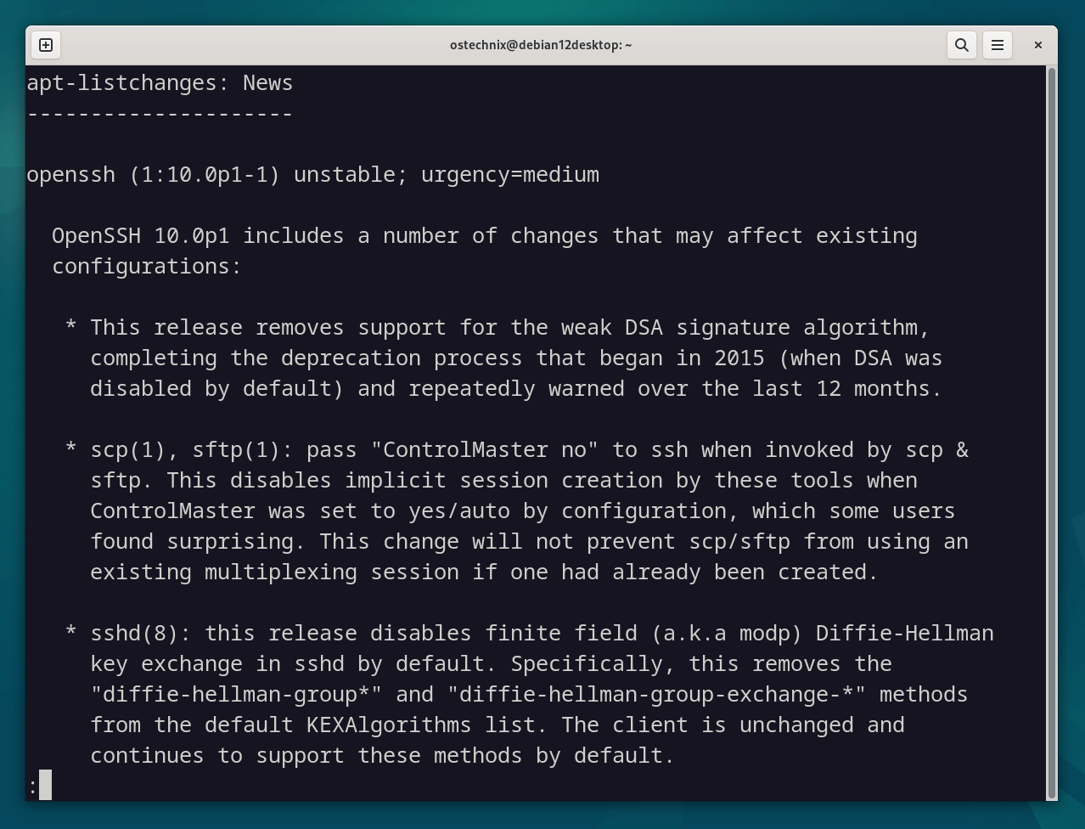
Task: Open the terminal search tool
Action: point(961,45)
